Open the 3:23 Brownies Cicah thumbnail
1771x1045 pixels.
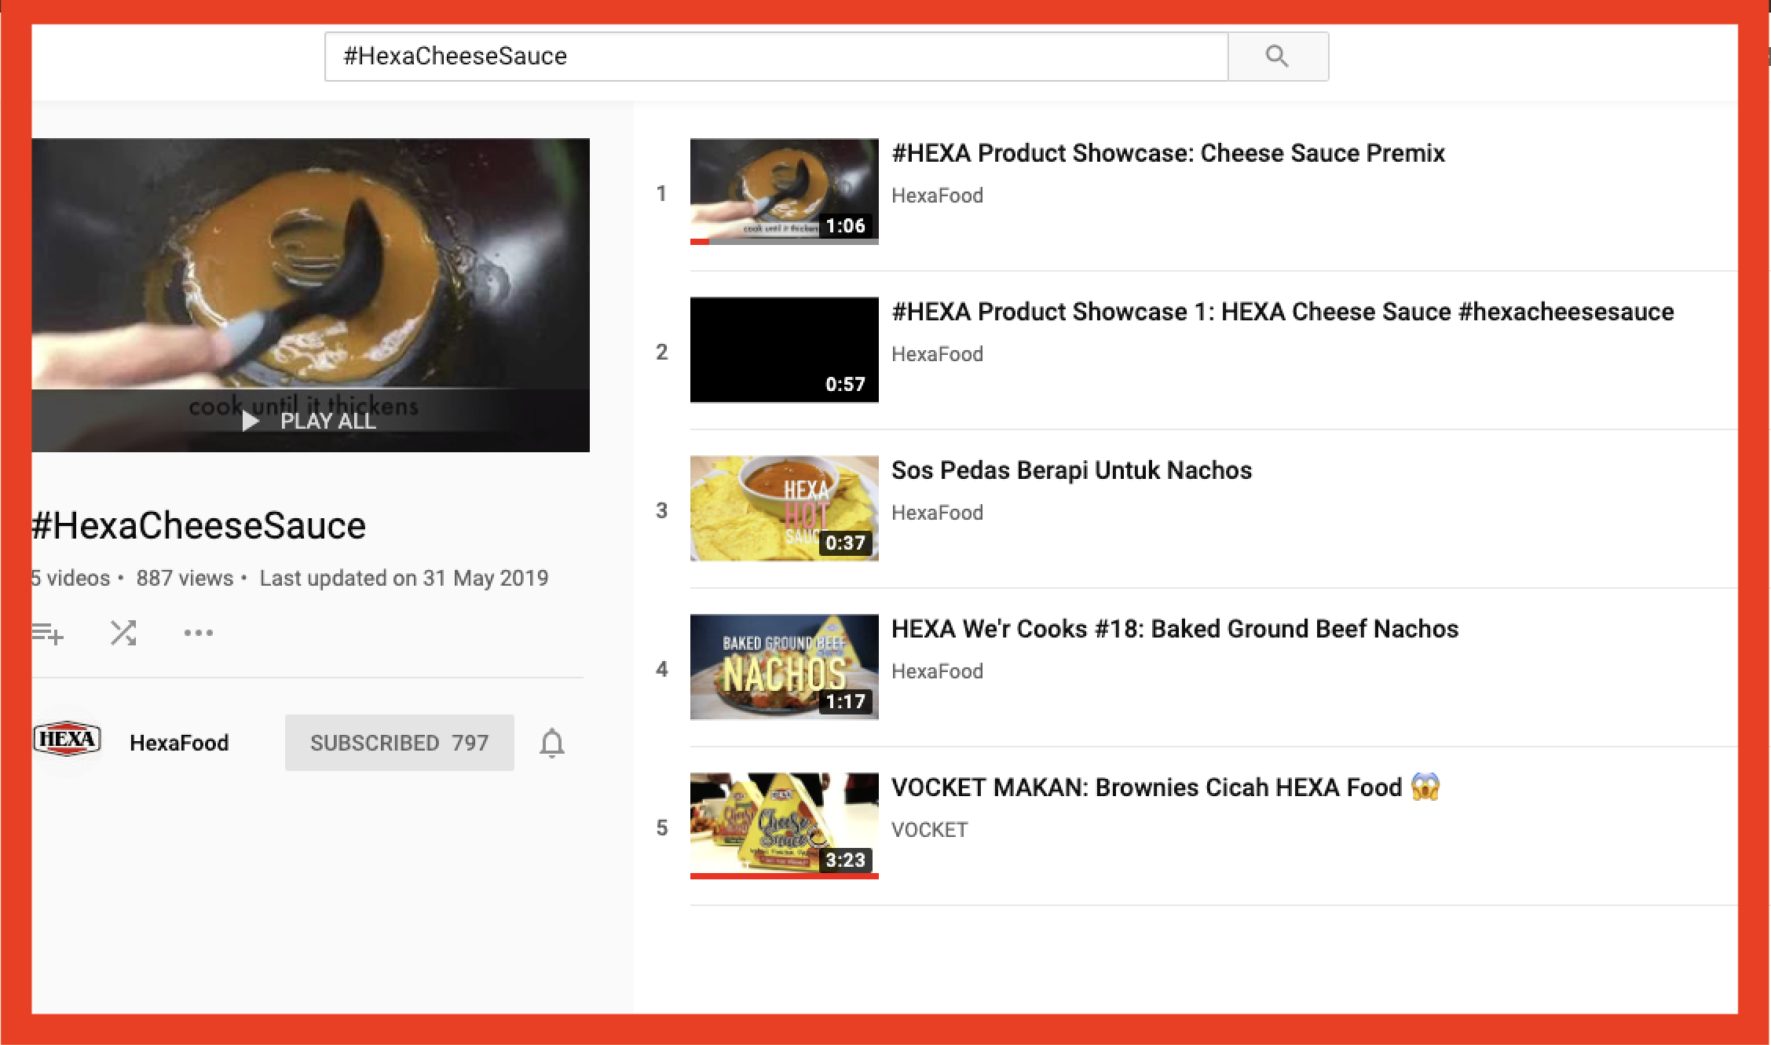point(784,826)
